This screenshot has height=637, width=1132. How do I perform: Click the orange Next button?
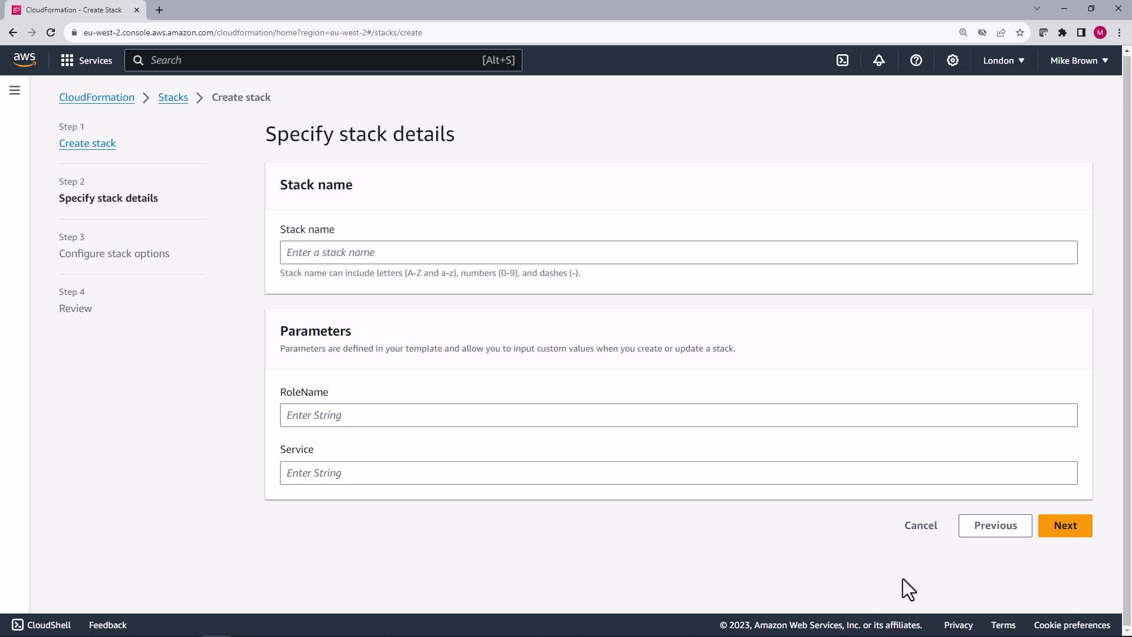(x=1065, y=526)
